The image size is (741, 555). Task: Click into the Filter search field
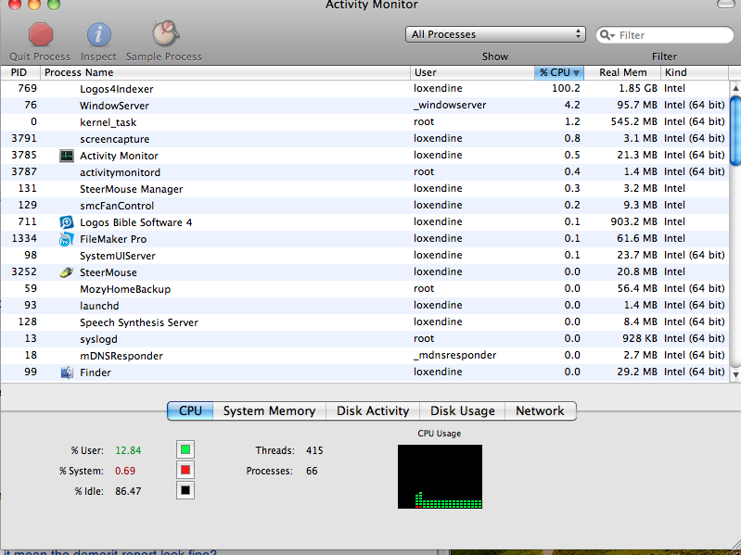[x=664, y=35]
